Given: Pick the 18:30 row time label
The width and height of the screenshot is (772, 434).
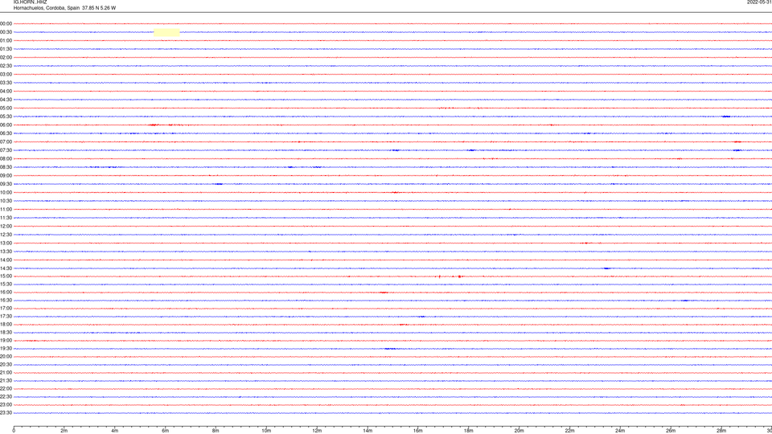Looking at the screenshot, I should (x=6, y=333).
